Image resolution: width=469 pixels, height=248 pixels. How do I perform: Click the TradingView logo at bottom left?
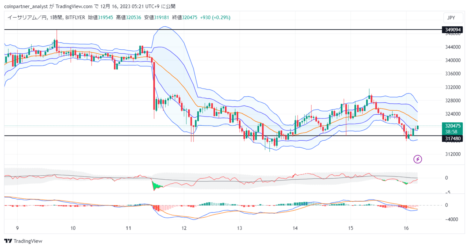[23, 241]
